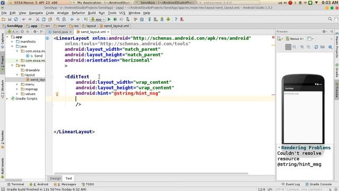Screen dimensions: 339x191
Task: Open the VCS menu
Action: (x=122, y=13)
